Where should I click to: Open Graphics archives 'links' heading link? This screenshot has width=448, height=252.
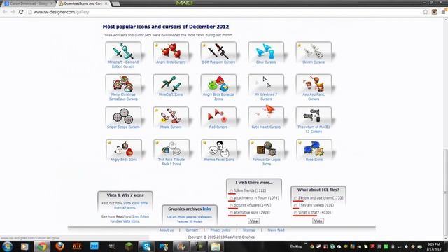pyautogui.click(x=207, y=209)
